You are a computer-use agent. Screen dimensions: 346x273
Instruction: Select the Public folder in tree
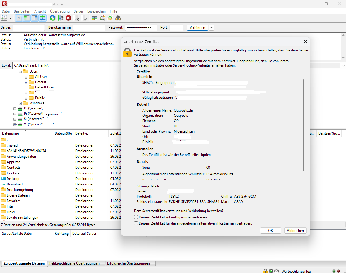tap(40, 98)
